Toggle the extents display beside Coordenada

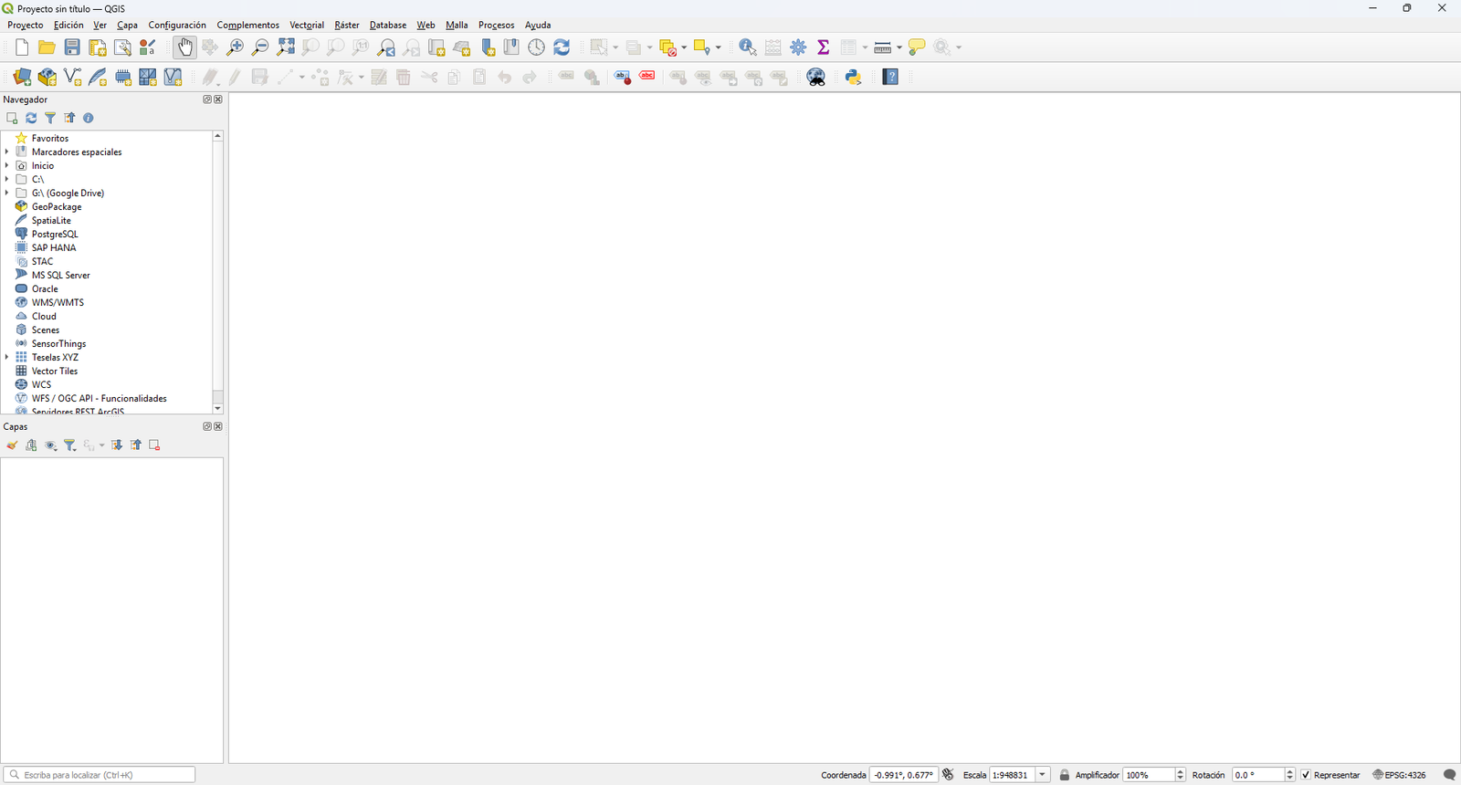click(x=948, y=775)
